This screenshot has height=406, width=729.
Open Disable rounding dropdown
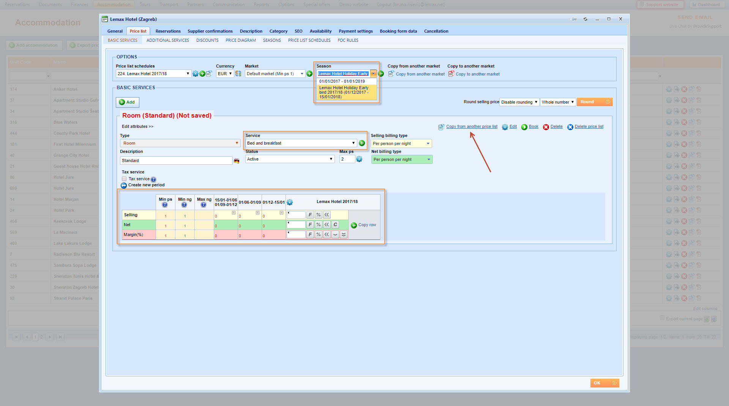point(519,102)
